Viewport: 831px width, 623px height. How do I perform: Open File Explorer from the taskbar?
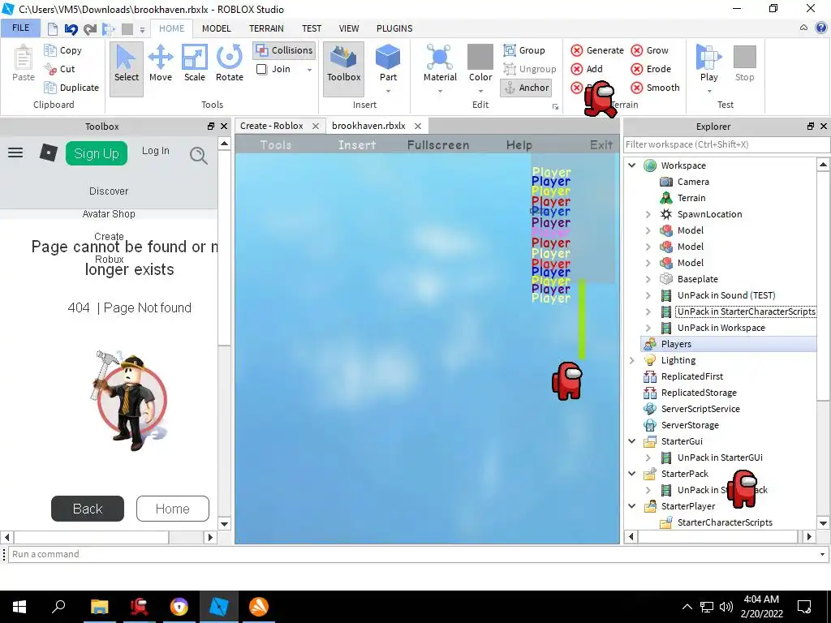coord(99,607)
